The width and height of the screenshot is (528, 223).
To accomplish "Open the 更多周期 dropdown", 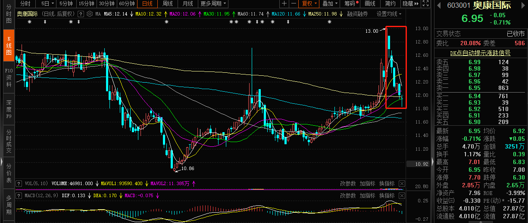I will pyautogui.click(x=213, y=4).
